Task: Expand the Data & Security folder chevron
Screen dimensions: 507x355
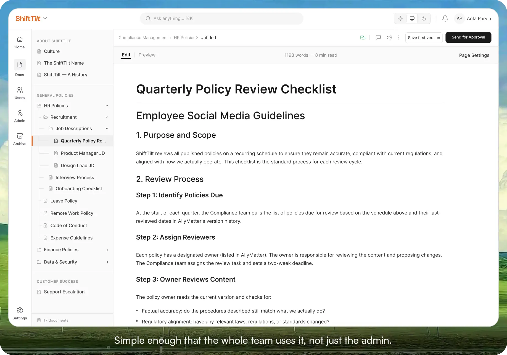Action: 107,262
